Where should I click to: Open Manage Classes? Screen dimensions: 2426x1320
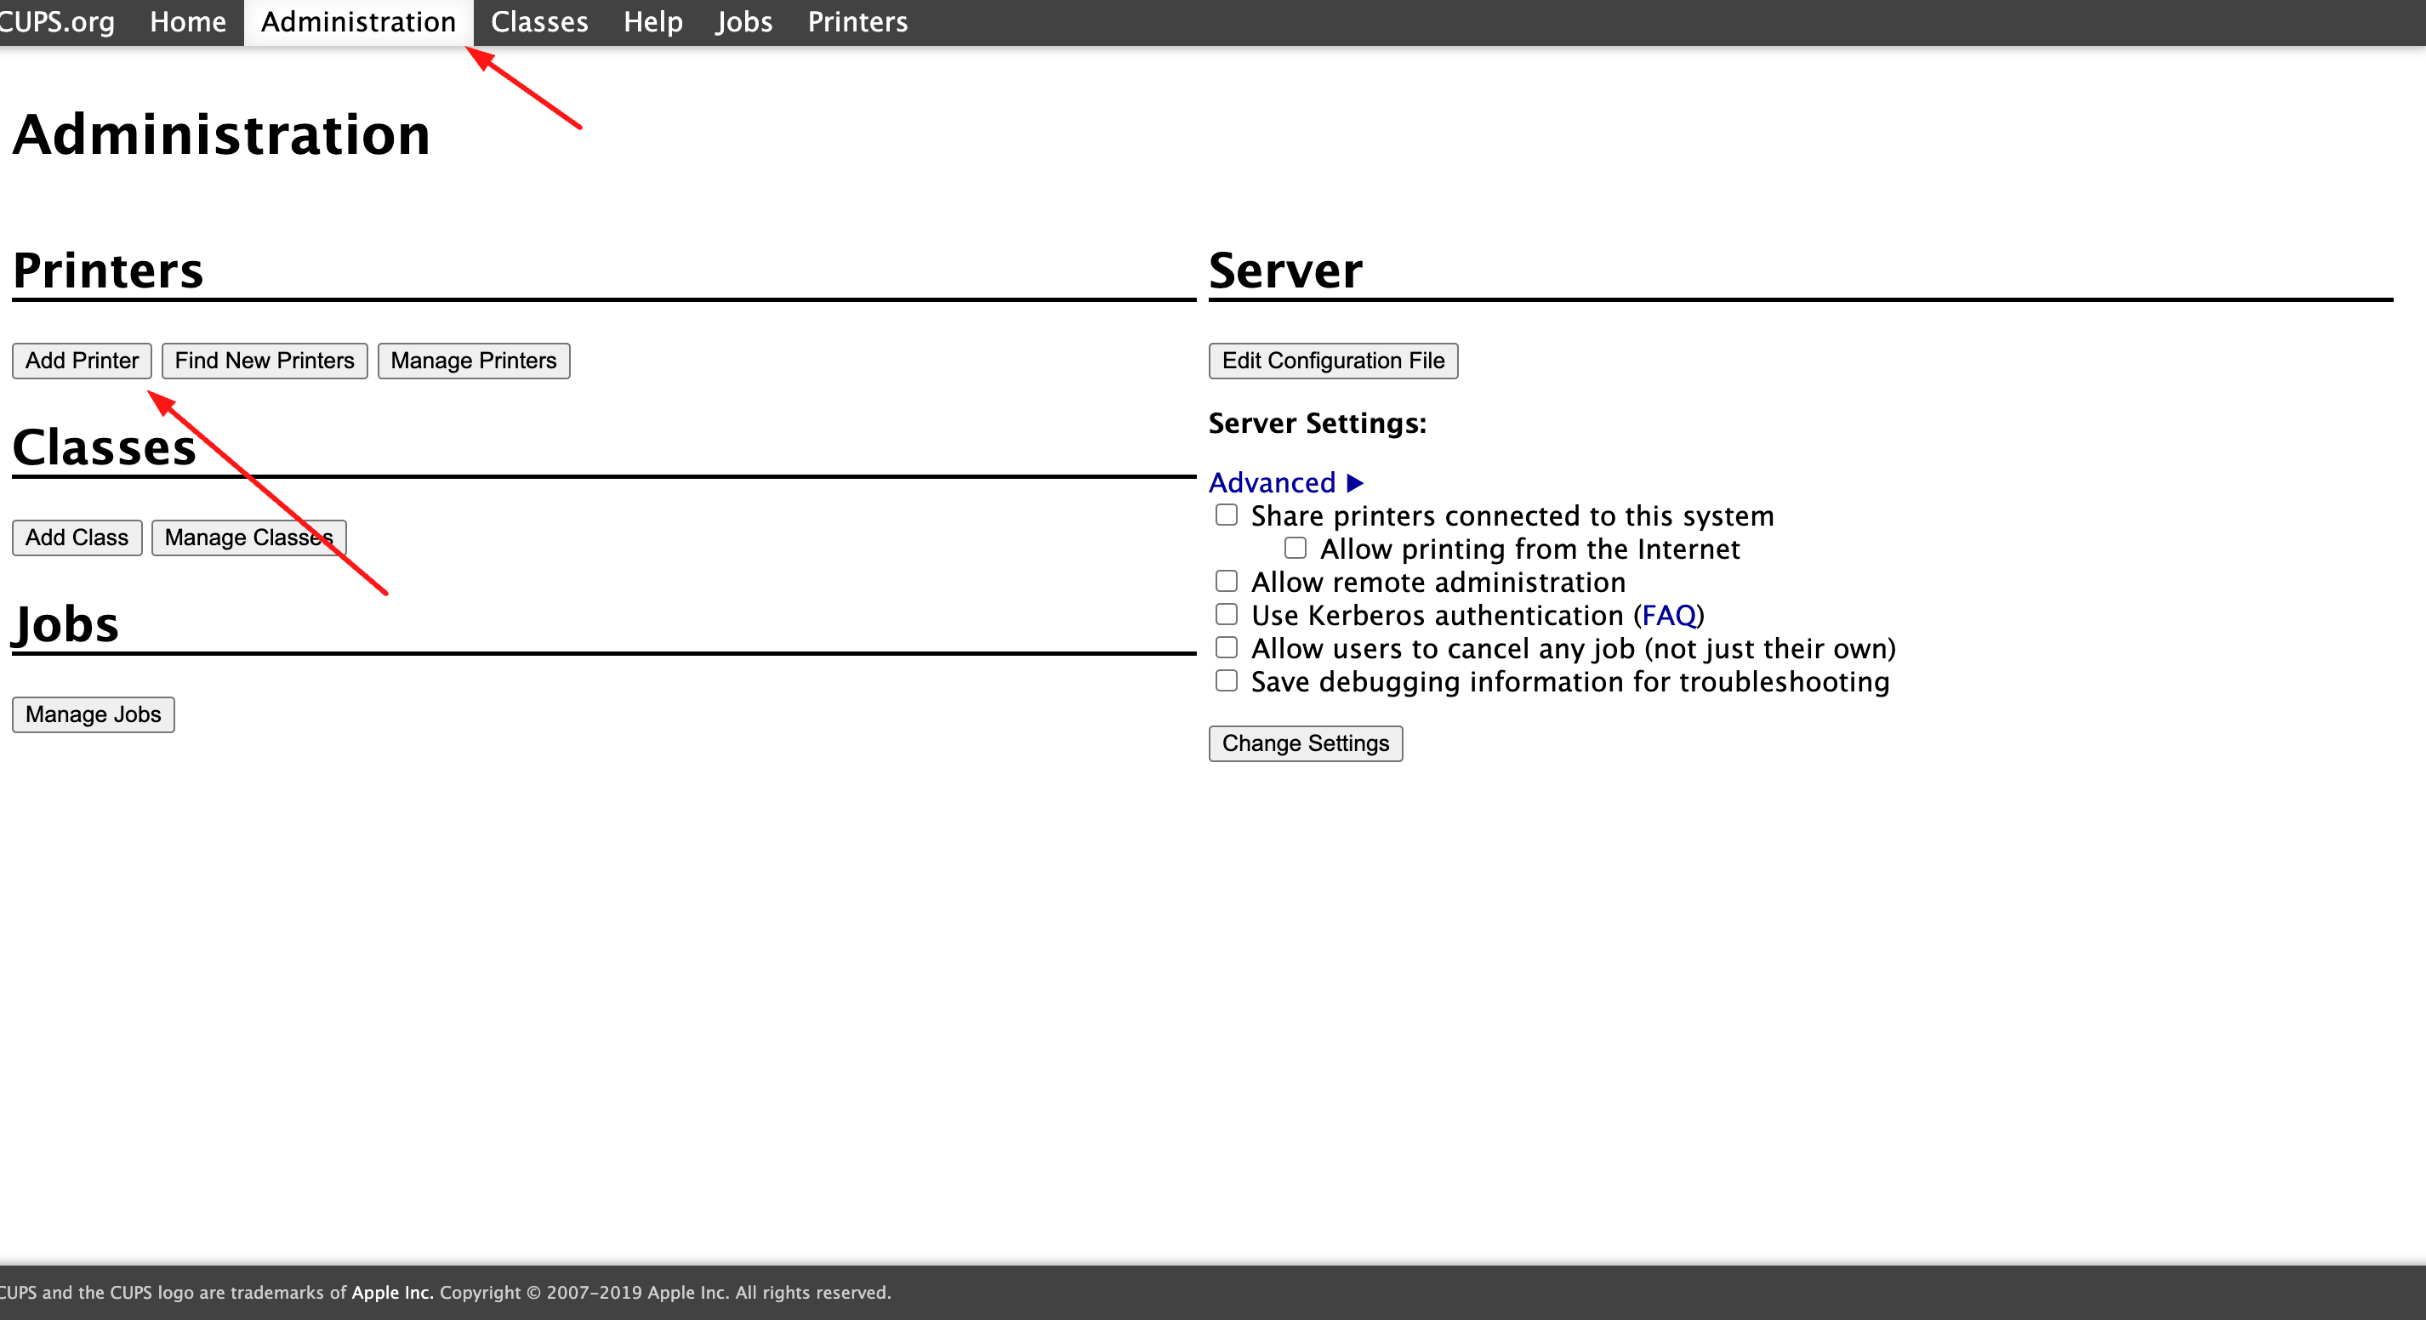248,537
